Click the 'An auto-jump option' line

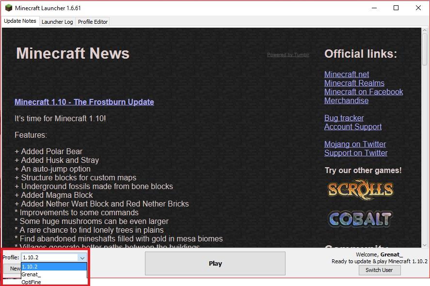[52, 169]
